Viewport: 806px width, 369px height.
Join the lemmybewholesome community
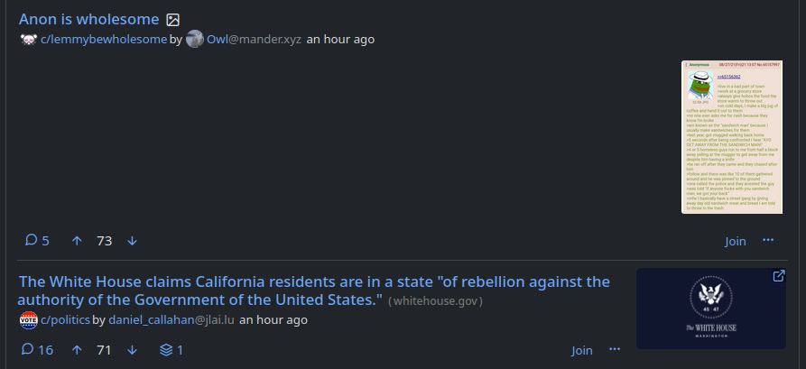[736, 241]
